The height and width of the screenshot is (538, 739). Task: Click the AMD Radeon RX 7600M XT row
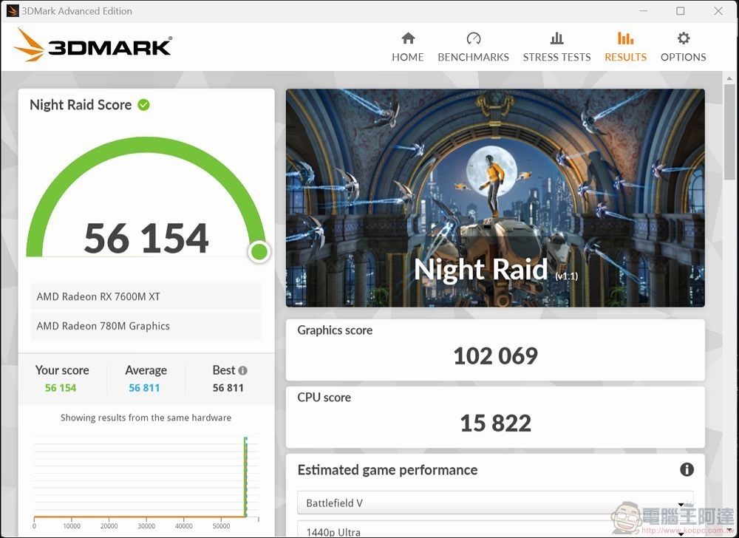(x=146, y=296)
